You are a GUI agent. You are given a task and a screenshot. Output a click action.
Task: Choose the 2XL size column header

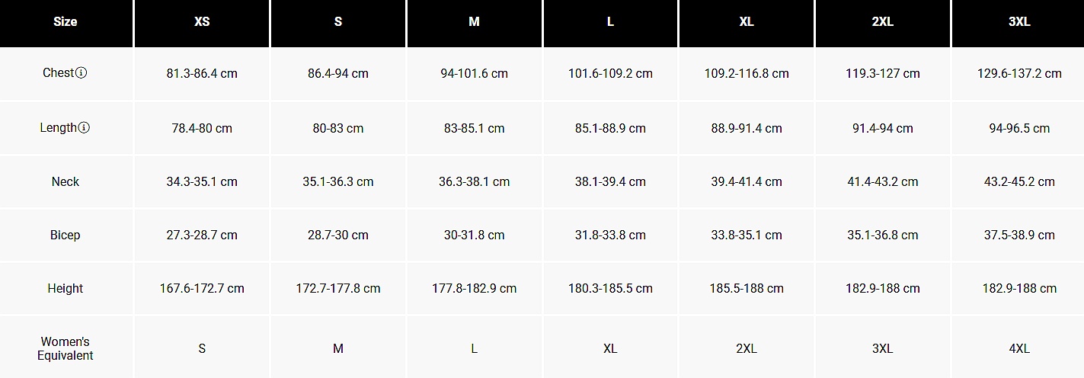coord(883,23)
